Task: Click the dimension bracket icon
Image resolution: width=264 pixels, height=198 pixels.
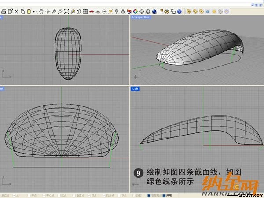Action: click(173, 11)
